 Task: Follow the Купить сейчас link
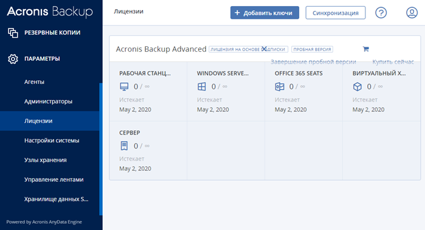(393, 62)
